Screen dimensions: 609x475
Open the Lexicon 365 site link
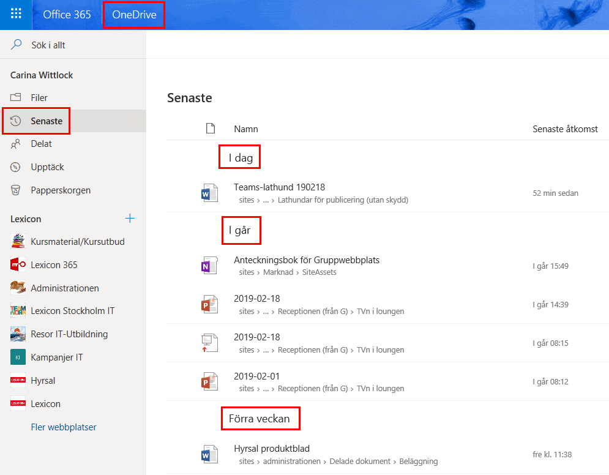click(x=54, y=265)
